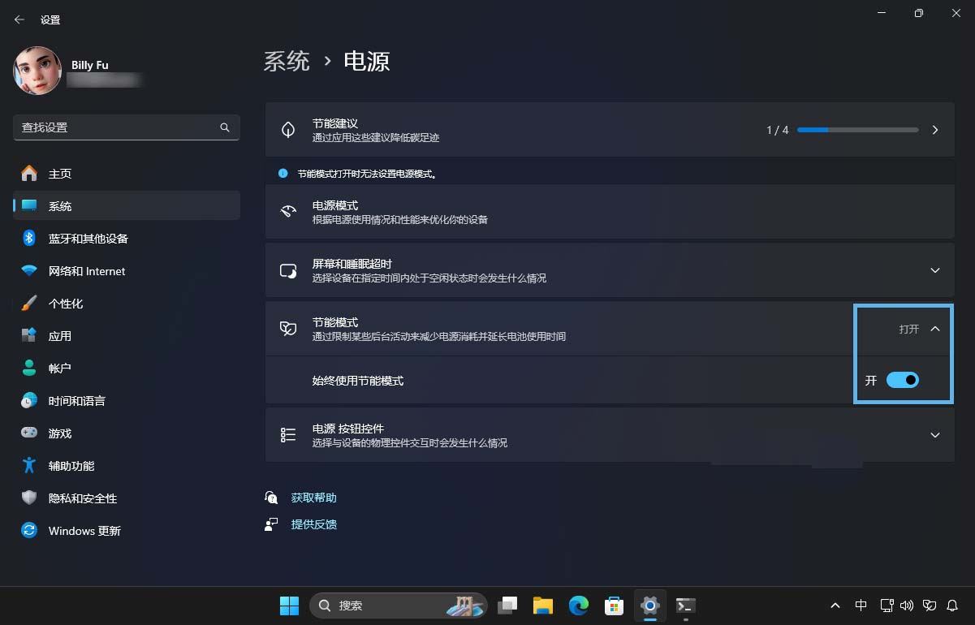Click the energy recommendations progress bar
Image resolution: width=975 pixels, height=625 pixels.
click(856, 129)
